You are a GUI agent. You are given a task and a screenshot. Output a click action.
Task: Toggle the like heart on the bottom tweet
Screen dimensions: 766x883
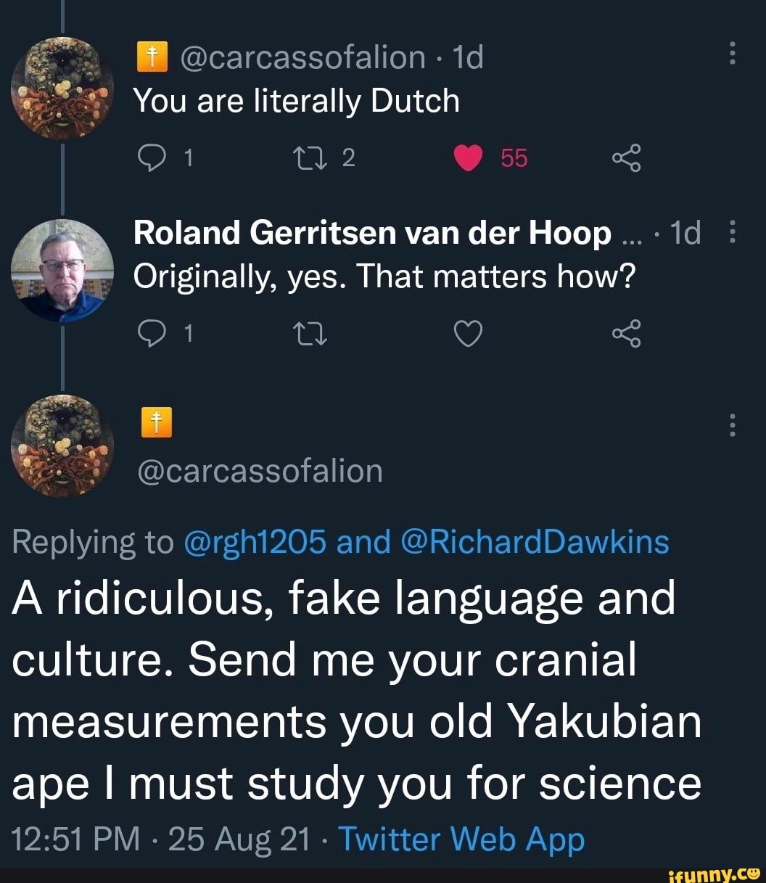click(x=468, y=333)
